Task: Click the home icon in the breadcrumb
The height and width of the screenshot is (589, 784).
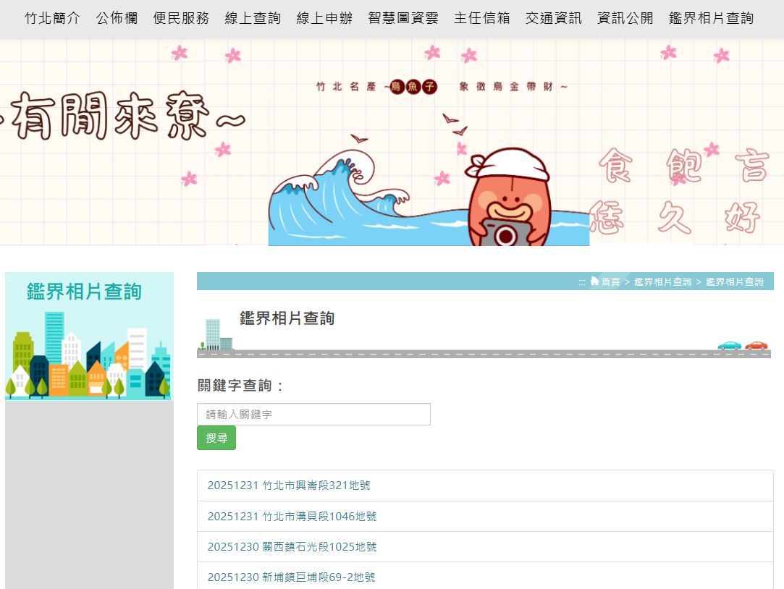Action: (594, 281)
